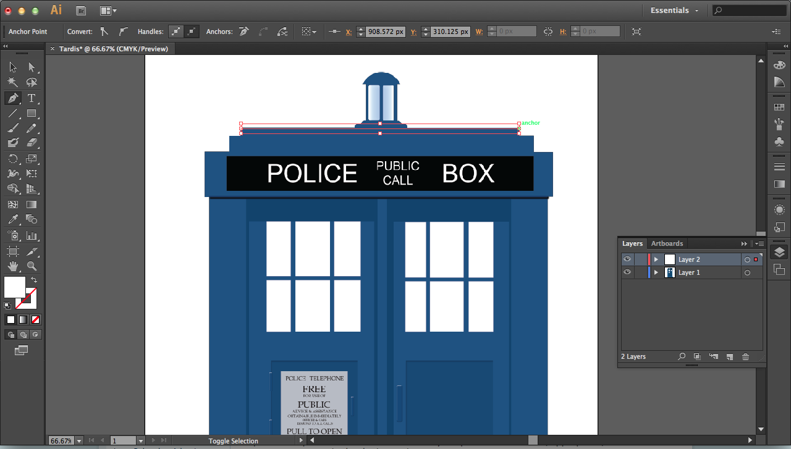
Task: Open the artboard navigation dropdown
Action: 140,441
